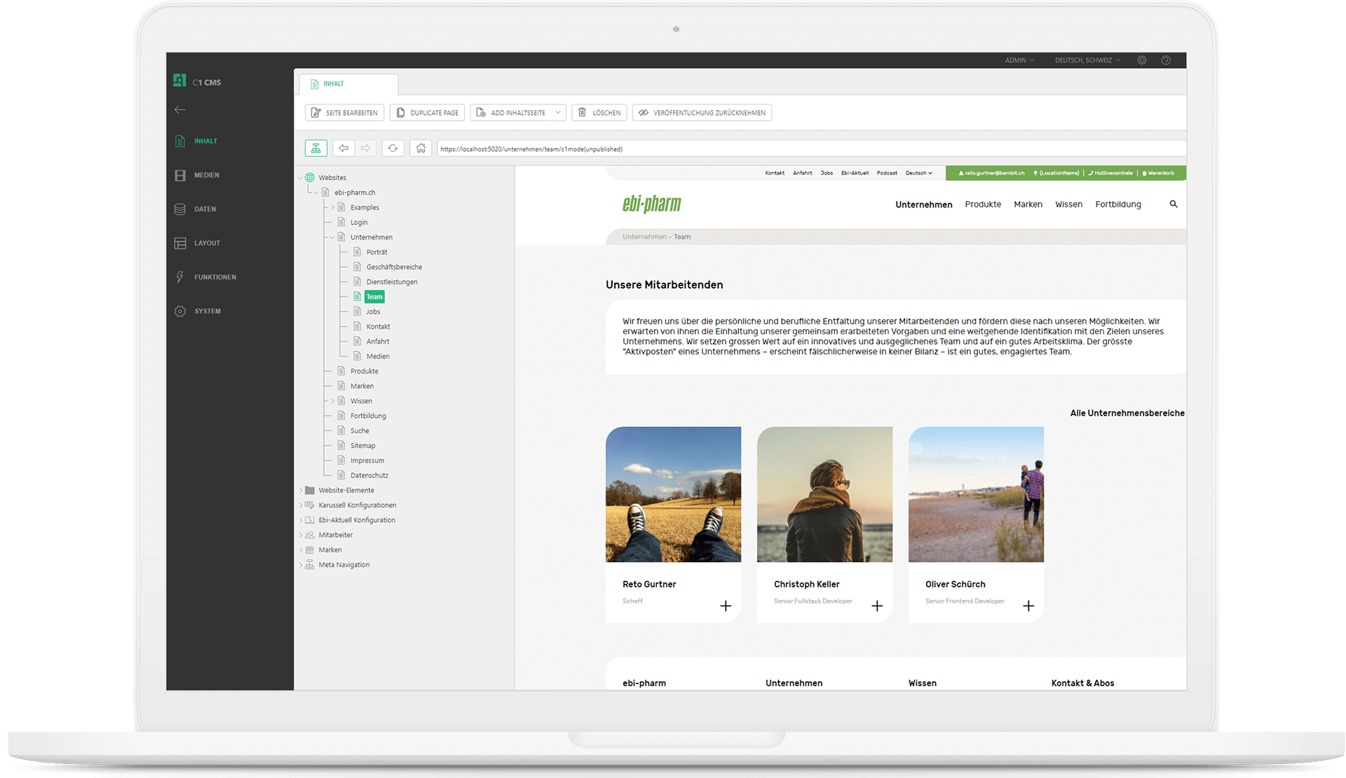Refresh the page preview
Viewport: 1346px width, 778px height.
(393, 149)
